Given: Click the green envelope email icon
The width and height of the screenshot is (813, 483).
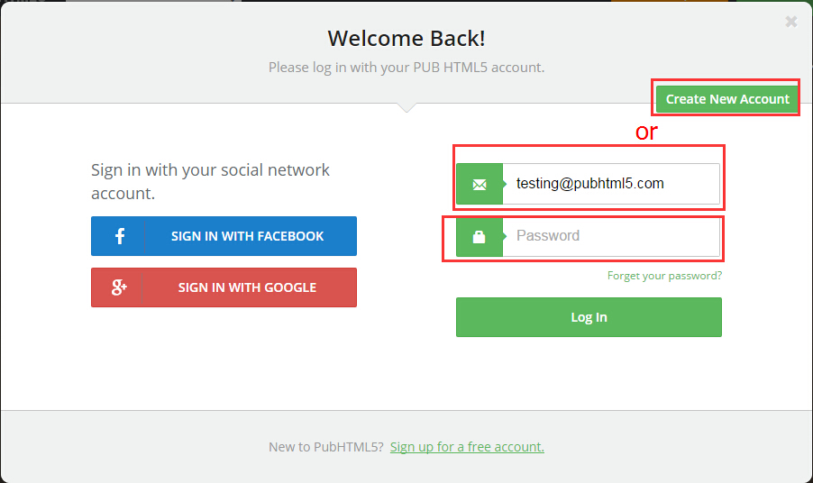Looking at the screenshot, I should pos(480,184).
